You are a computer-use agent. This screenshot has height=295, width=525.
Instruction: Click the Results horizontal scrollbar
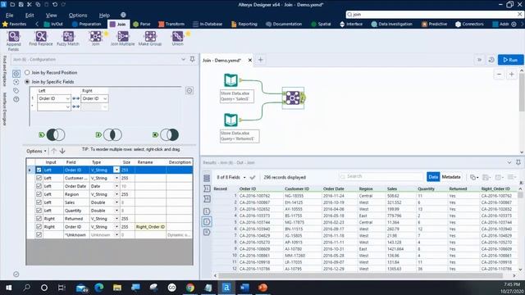[361, 275]
